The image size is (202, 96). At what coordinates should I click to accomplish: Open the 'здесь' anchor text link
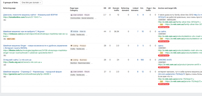pyautogui.click(x=161, y=46)
